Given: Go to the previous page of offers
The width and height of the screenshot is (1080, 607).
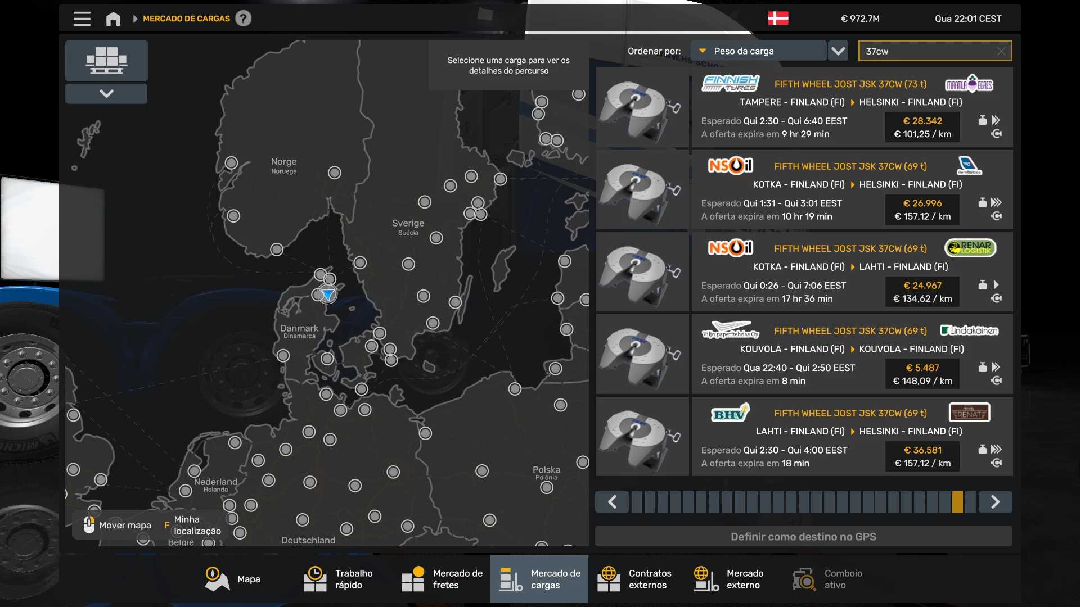Looking at the screenshot, I should [x=613, y=502].
